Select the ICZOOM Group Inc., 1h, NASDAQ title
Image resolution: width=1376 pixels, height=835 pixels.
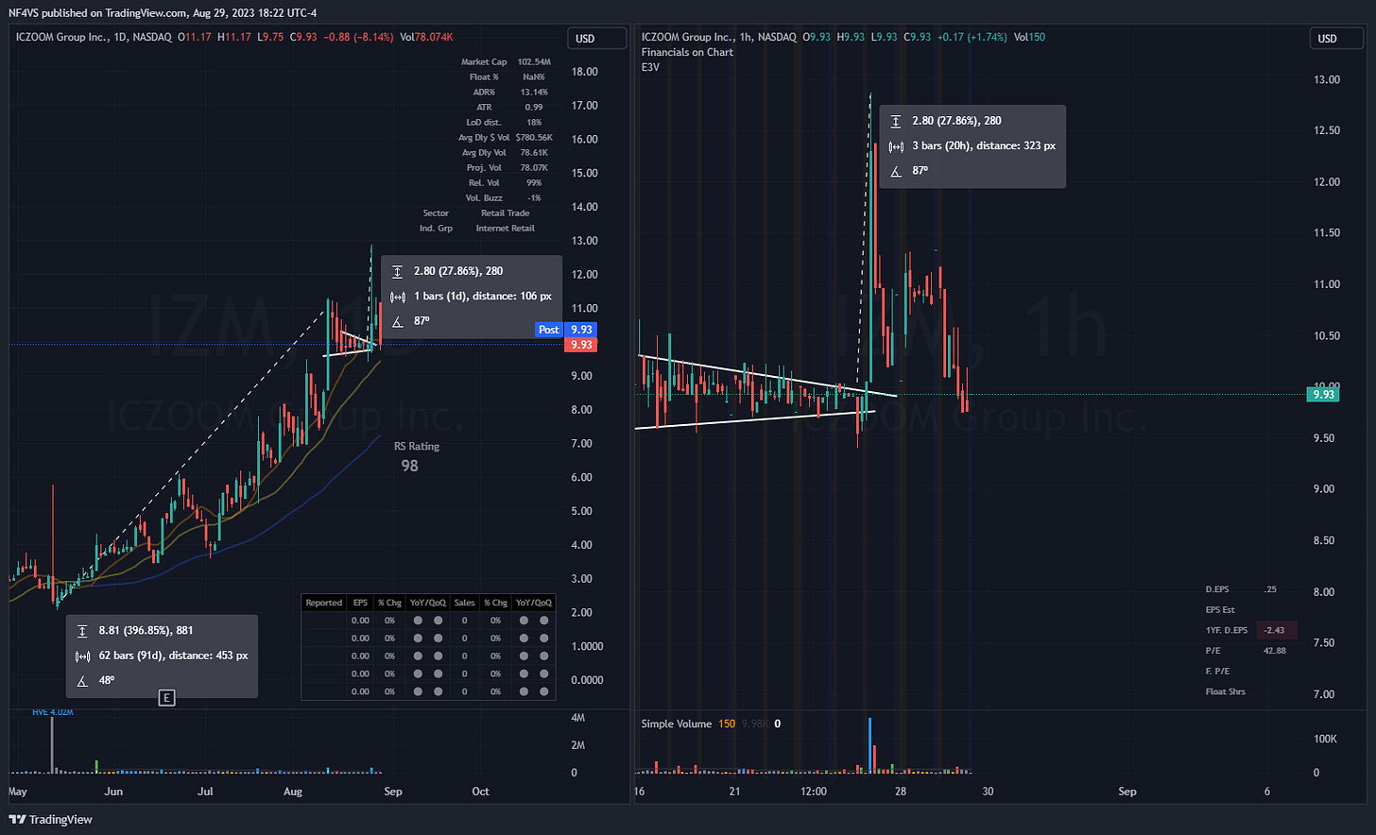pos(719,37)
